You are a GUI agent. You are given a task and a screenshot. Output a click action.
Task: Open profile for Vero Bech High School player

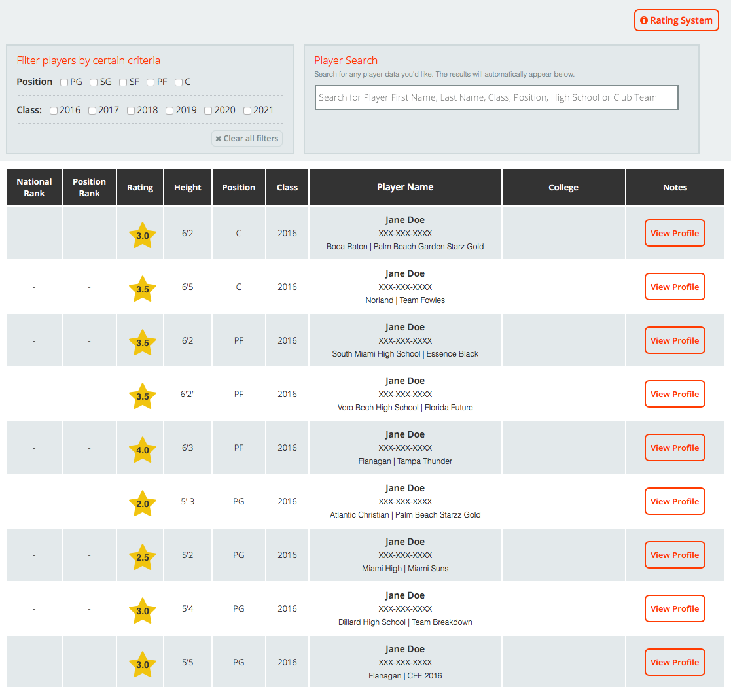(675, 394)
